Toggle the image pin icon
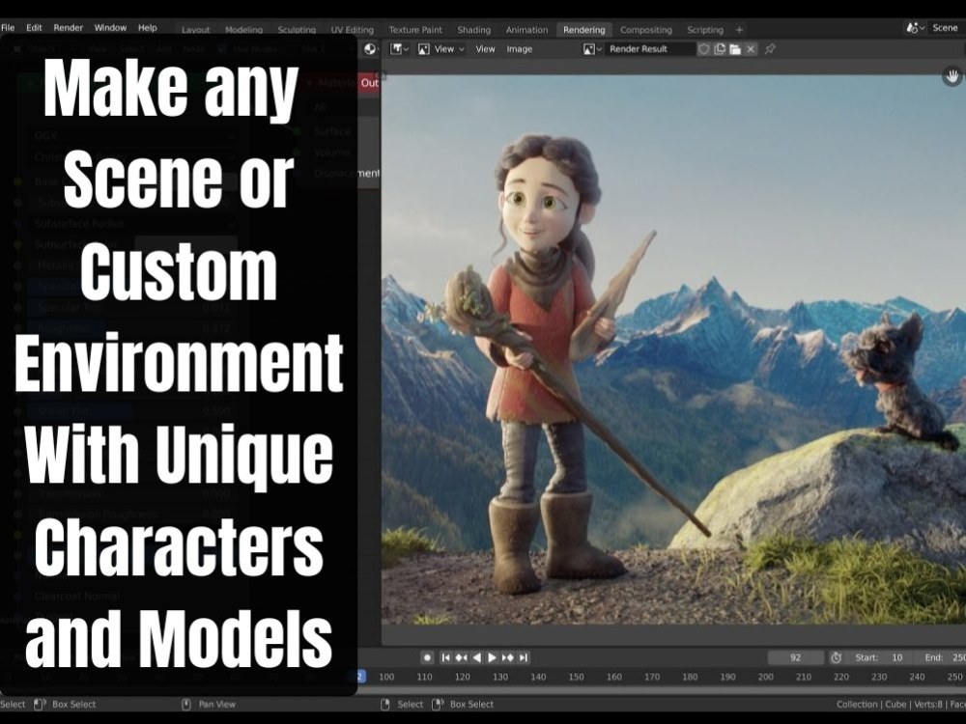 (x=770, y=49)
